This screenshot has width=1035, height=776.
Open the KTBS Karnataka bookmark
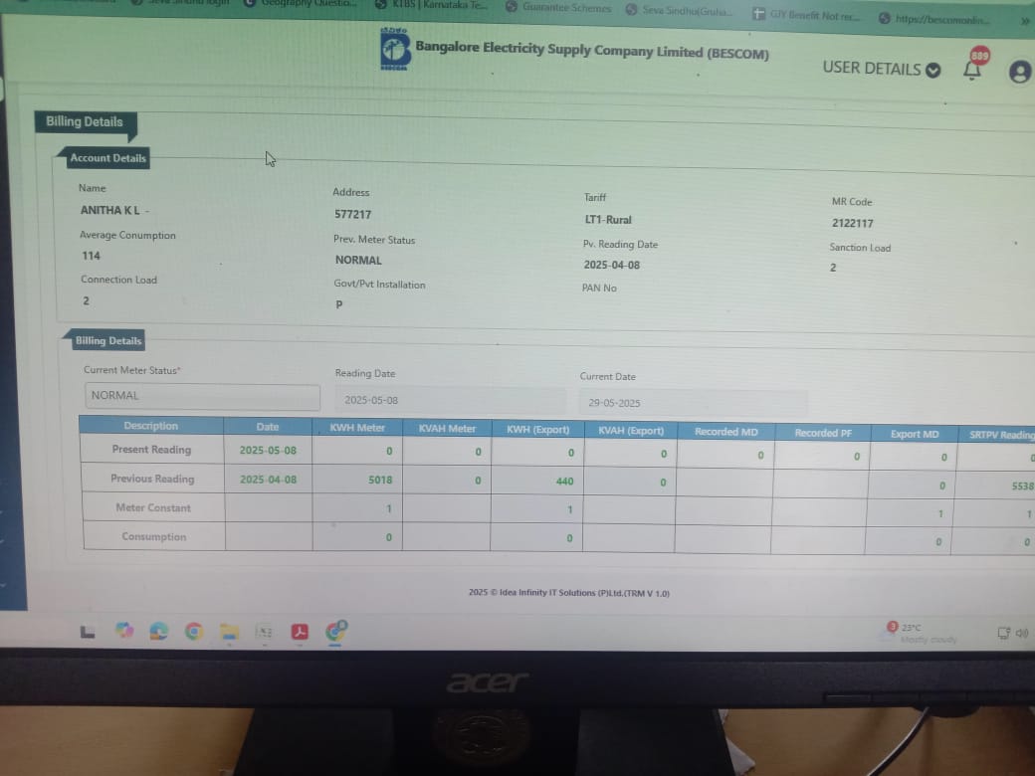(432, 4)
